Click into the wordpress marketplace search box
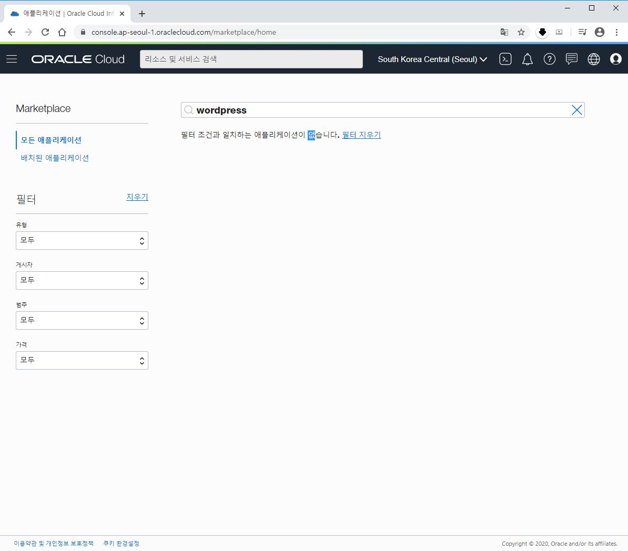628x551 pixels. click(x=382, y=110)
